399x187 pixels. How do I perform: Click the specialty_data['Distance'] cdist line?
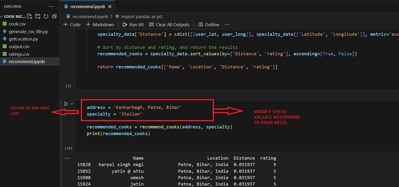(248, 34)
